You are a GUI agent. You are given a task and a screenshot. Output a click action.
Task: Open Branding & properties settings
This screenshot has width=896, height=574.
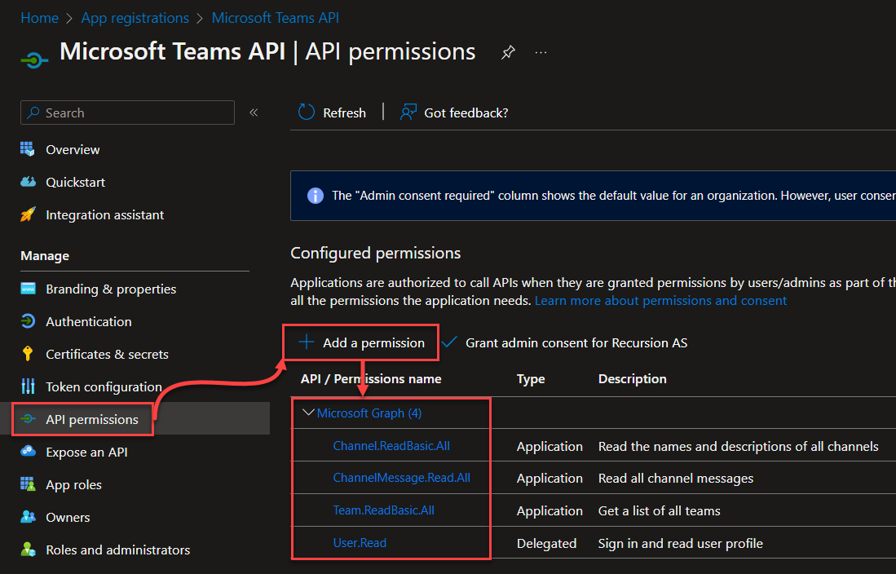pyautogui.click(x=29, y=289)
